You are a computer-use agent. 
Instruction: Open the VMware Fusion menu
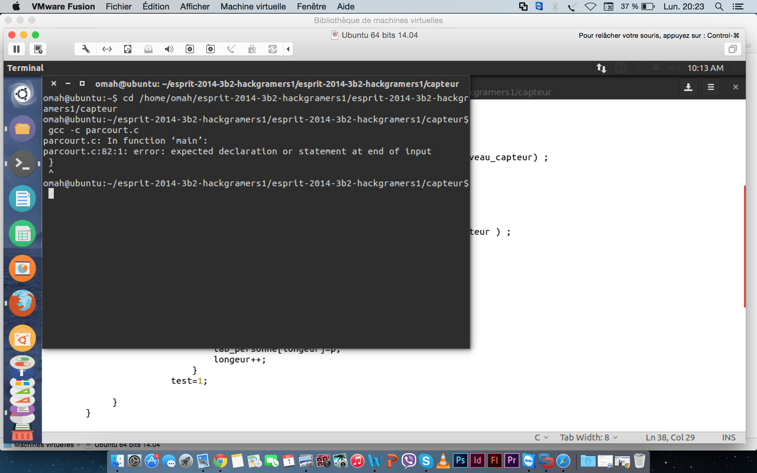[x=63, y=6]
